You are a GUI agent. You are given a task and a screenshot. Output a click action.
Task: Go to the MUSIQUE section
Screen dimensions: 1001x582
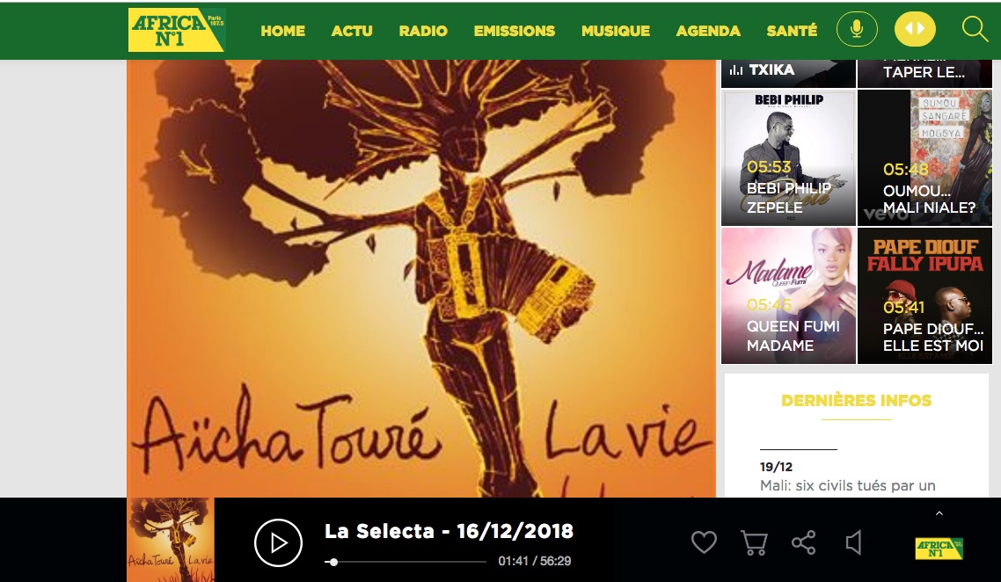tap(616, 31)
